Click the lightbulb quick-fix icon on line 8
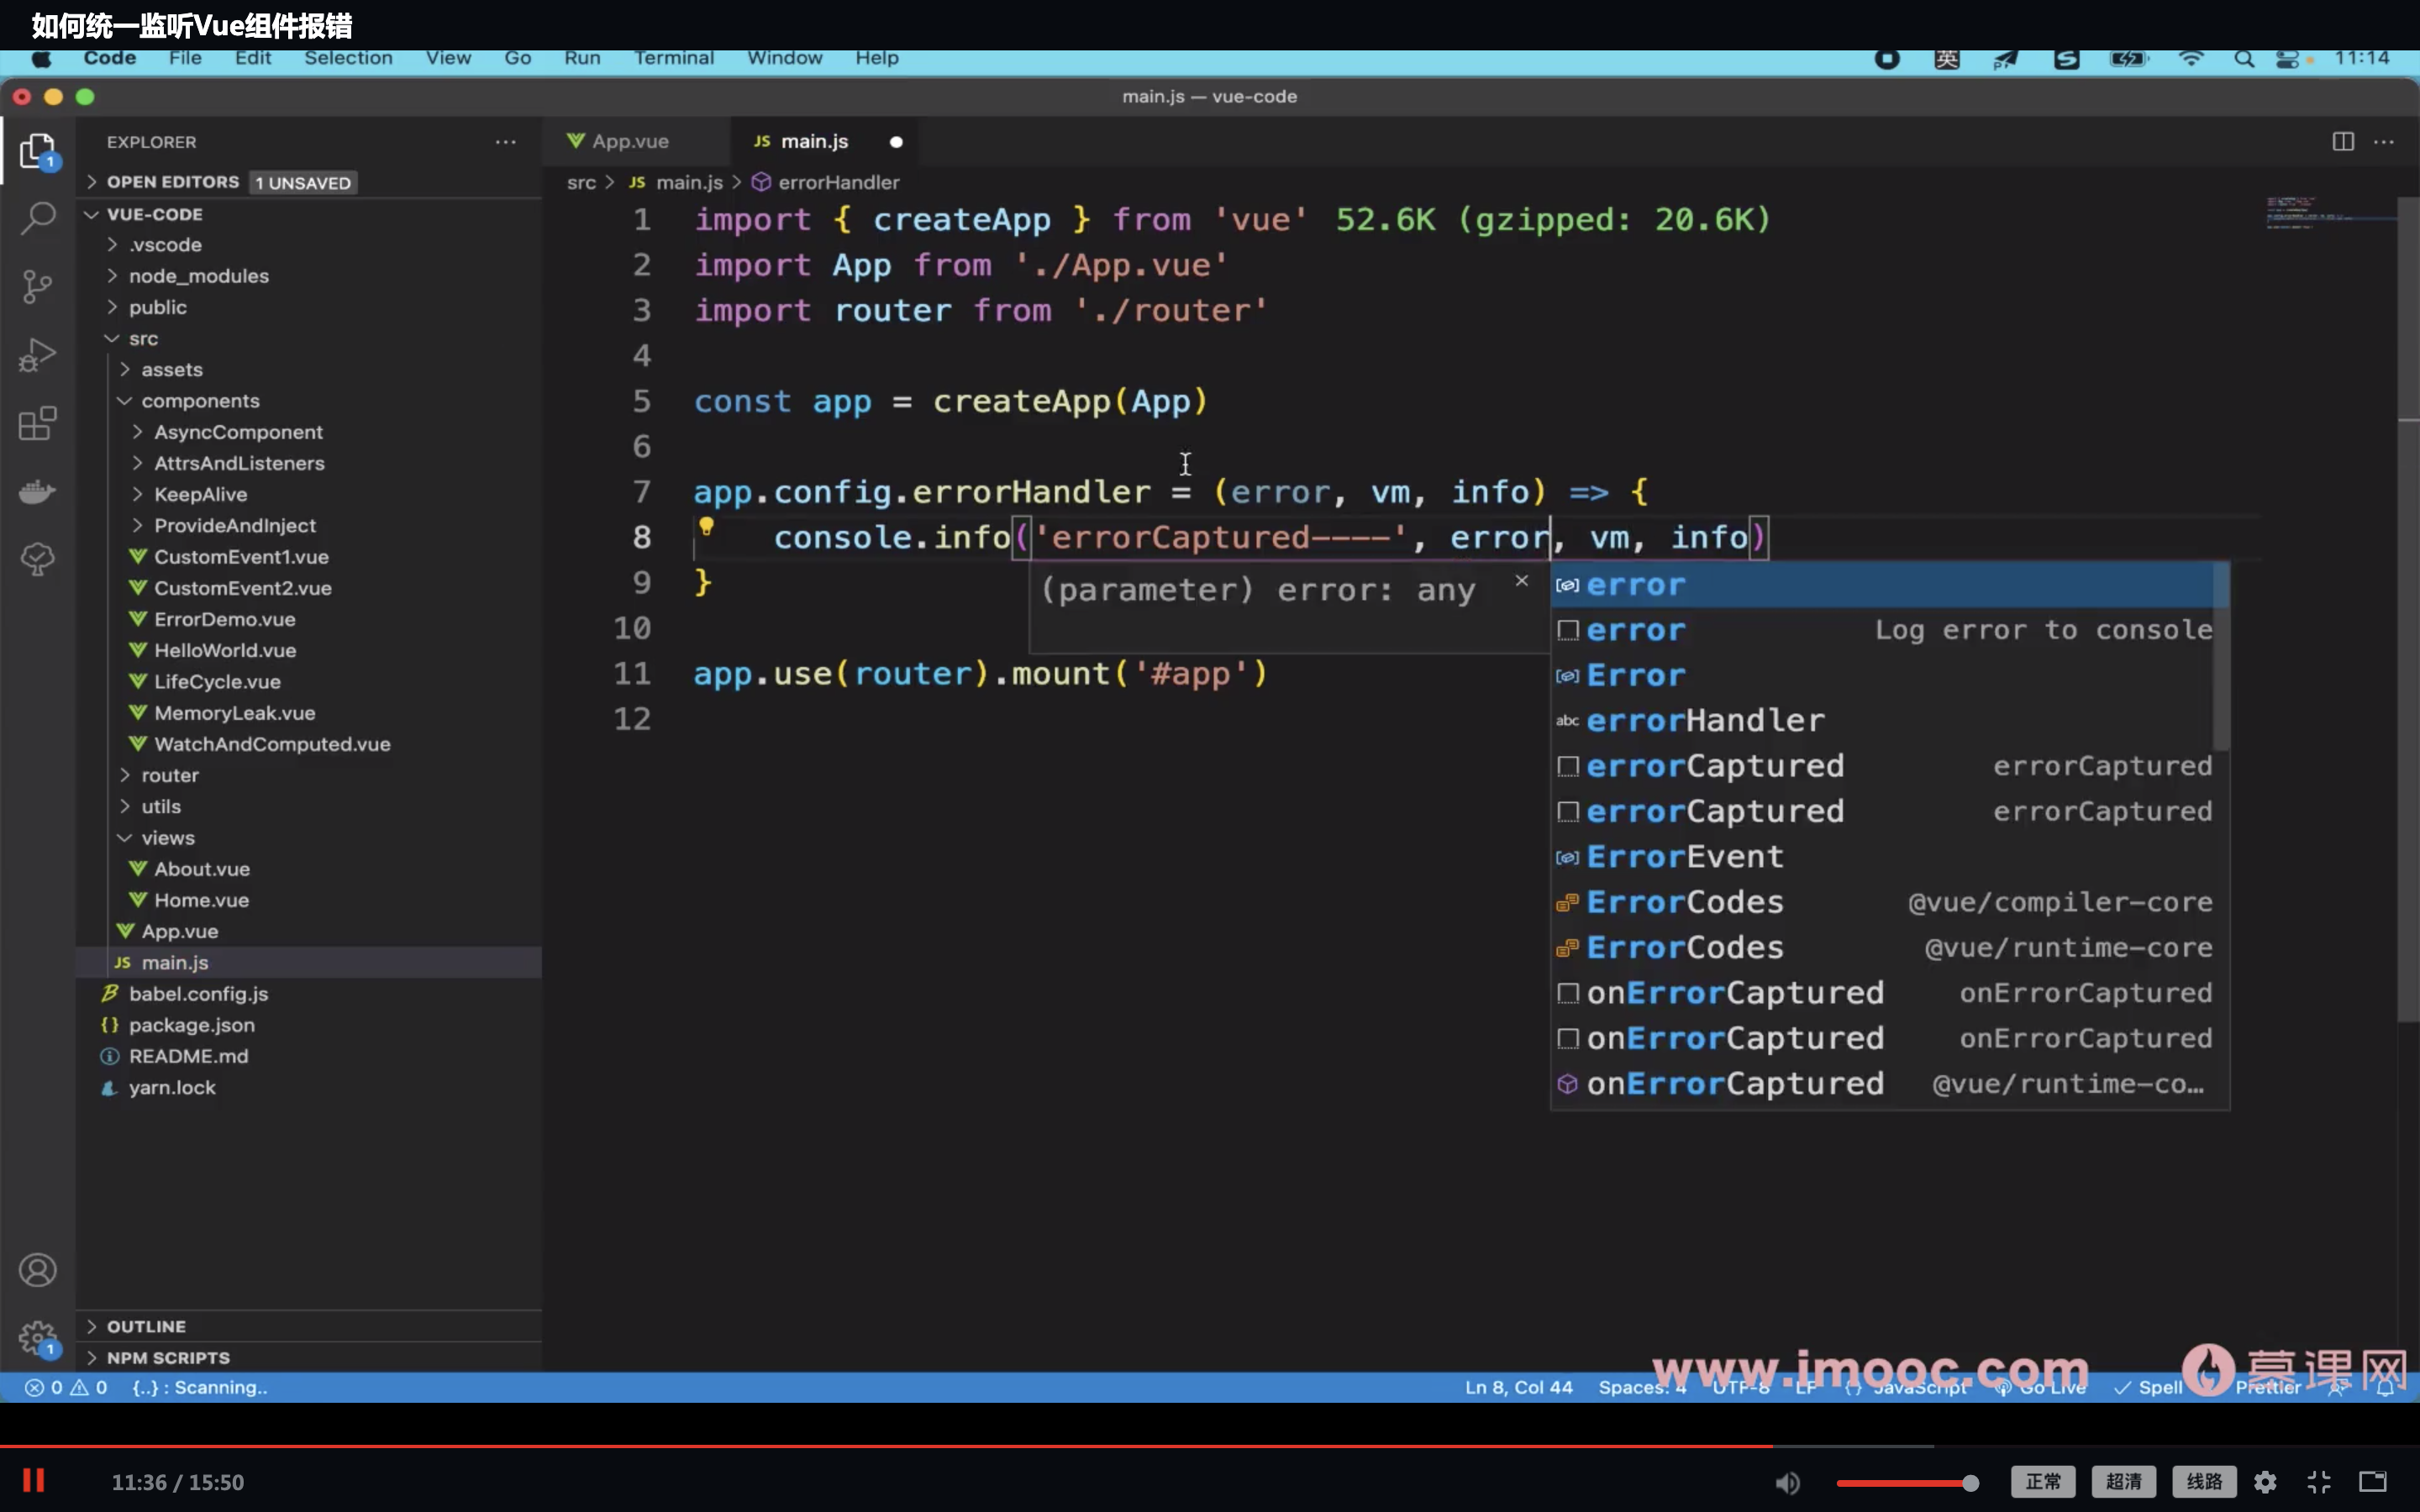2420x1512 pixels. point(706,527)
